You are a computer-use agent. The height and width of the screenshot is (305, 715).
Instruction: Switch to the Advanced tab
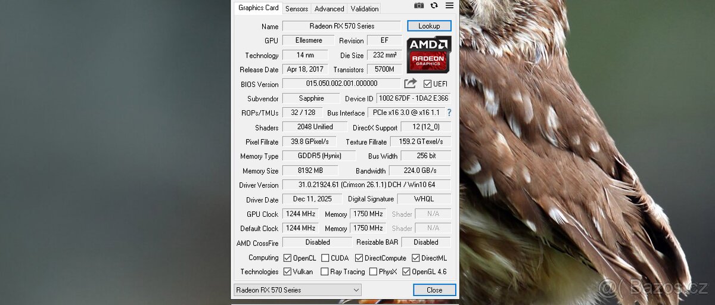coord(329,8)
